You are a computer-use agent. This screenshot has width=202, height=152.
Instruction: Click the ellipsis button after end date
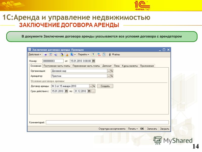coord(93,91)
